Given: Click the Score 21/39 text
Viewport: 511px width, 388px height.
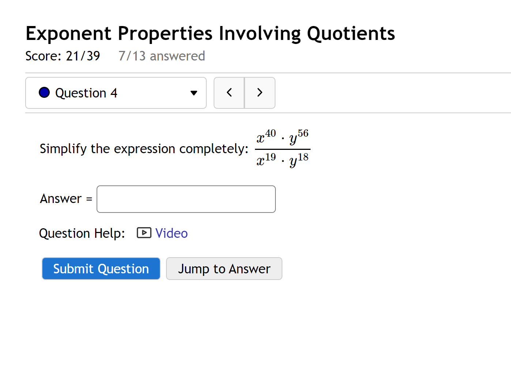Looking at the screenshot, I should pos(63,56).
